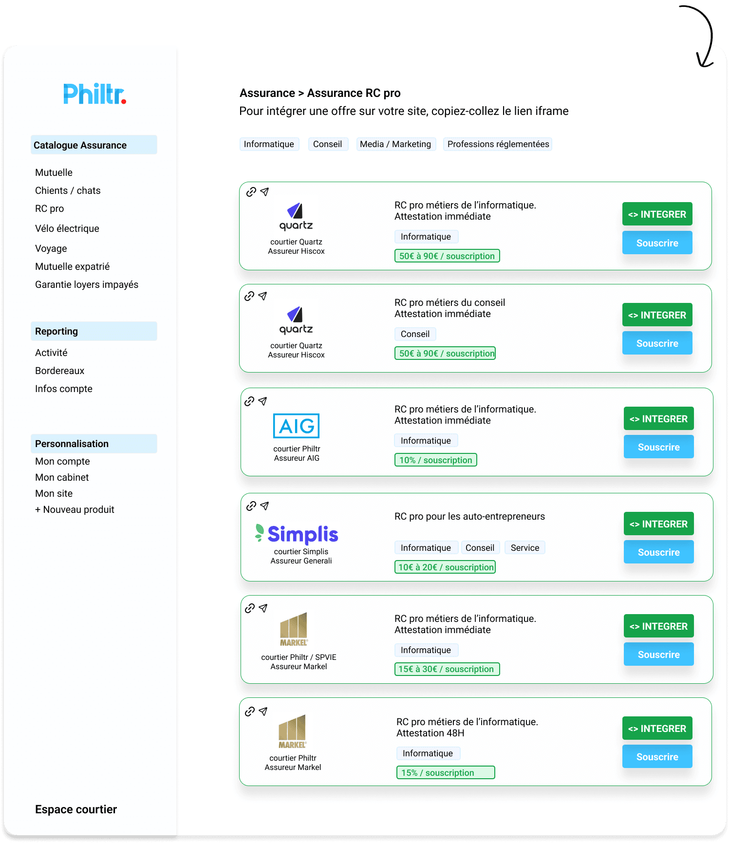Click send icon on Attestation 48H Markel card
This screenshot has width=730, height=843.
[263, 712]
